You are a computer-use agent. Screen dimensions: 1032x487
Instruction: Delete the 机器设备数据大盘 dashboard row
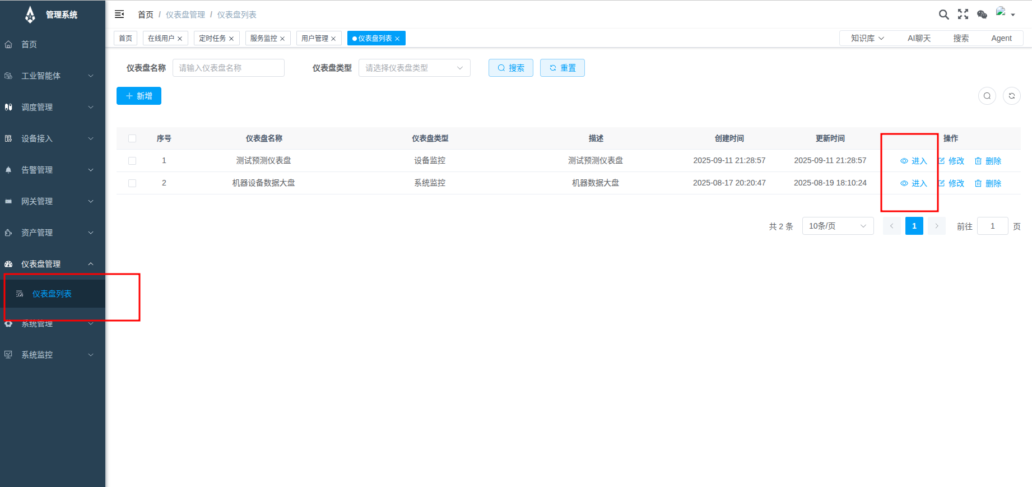pos(988,183)
